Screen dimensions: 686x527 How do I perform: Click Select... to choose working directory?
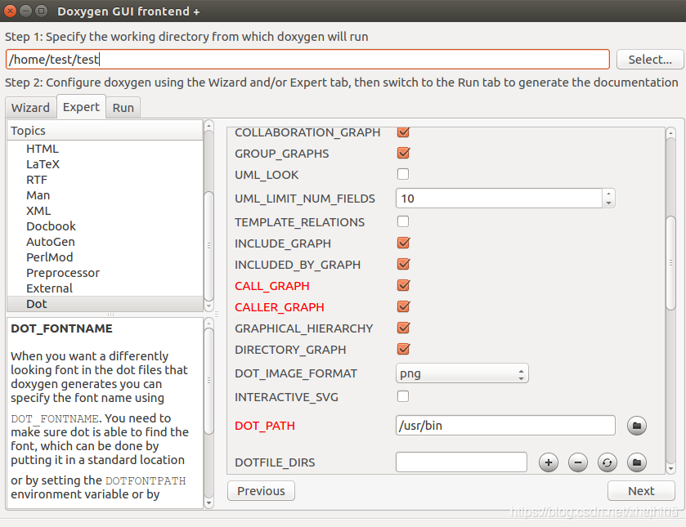click(650, 60)
